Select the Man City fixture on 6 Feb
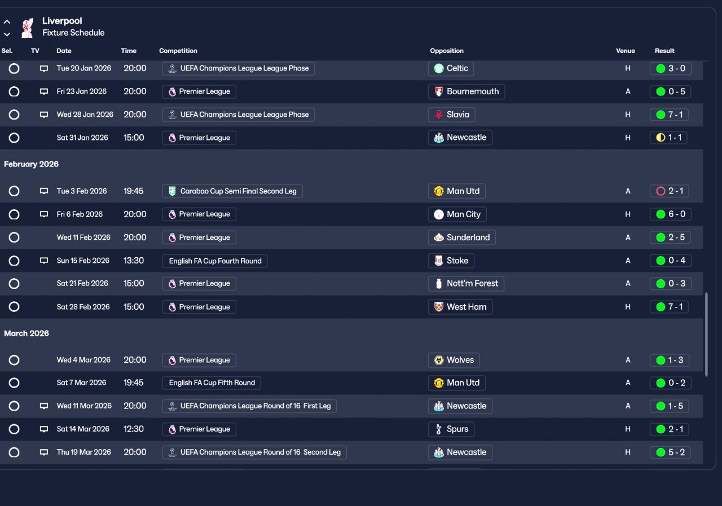 14,214
